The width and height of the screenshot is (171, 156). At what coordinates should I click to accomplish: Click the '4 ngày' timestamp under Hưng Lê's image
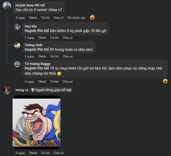pyautogui.click(x=20, y=153)
